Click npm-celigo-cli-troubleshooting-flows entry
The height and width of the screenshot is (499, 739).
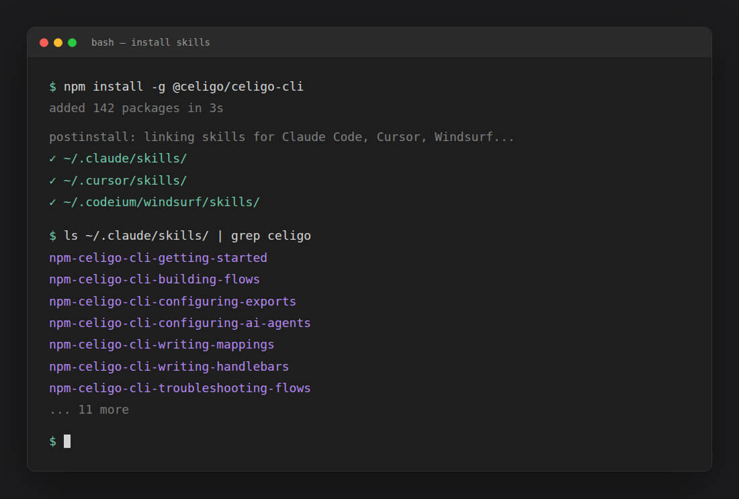(x=180, y=388)
